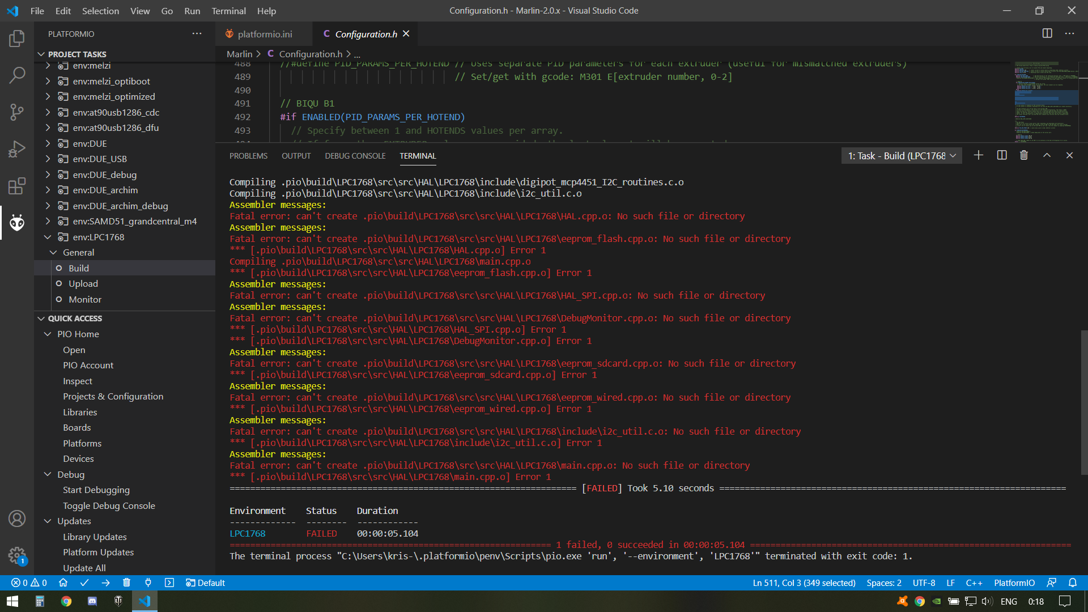Image resolution: width=1088 pixels, height=612 pixels.
Task: Toggle the split editor right button
Action: [x=1047, y=33]
